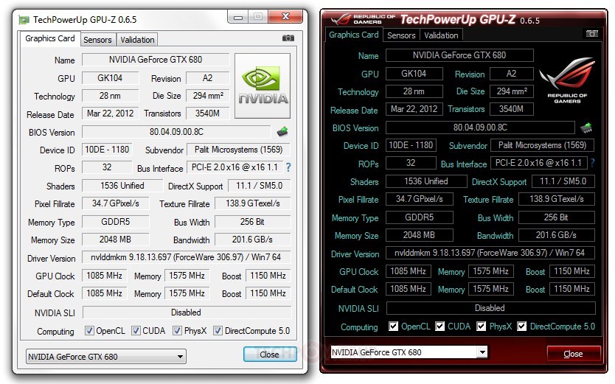Switch to Validation tab in standard window
Image resolution: width=615 pixels, height=384 pixels.
(x=137, y=40)
